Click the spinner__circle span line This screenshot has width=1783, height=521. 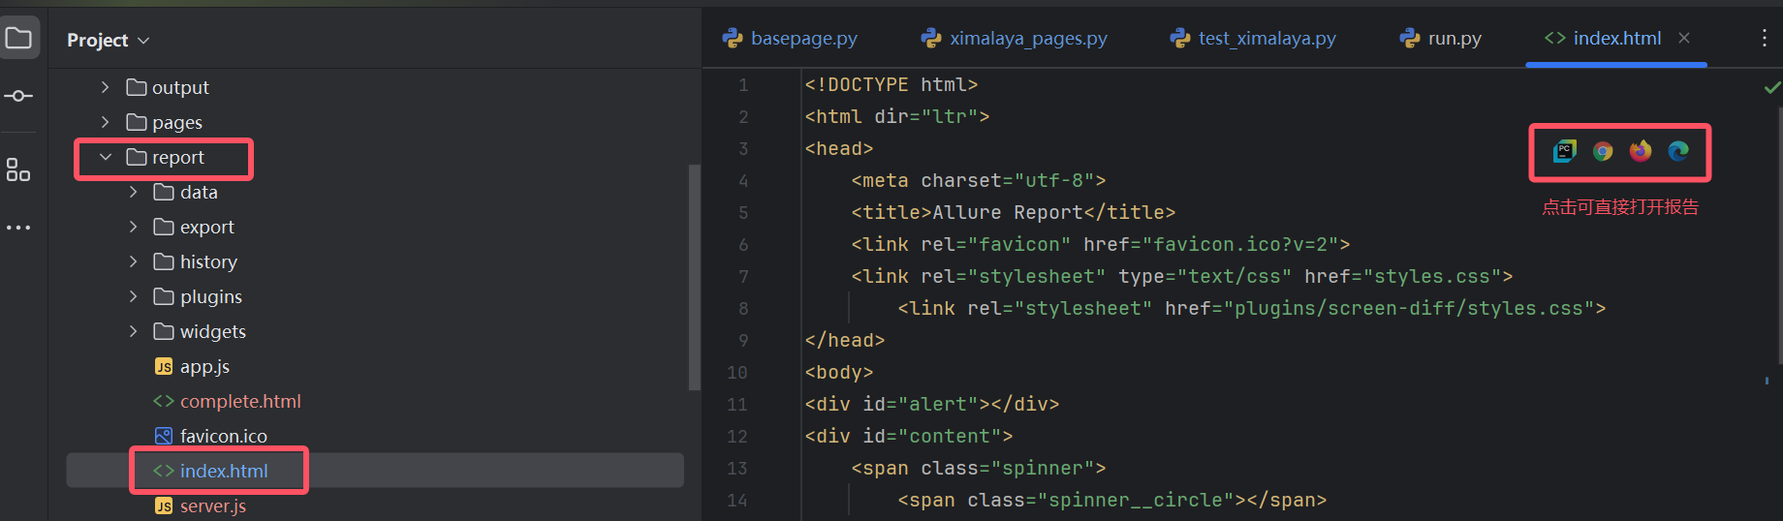click(x=1112, y=501)
